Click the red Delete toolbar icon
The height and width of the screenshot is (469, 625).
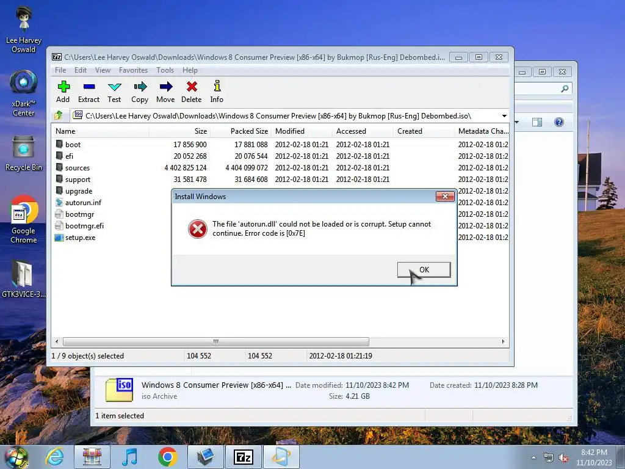(x=192, y=87)
